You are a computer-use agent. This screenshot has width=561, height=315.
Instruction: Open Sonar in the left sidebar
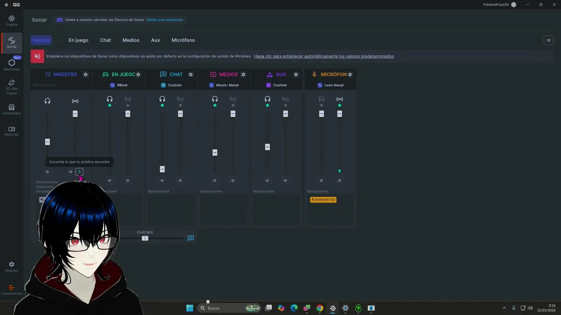click(x=11, y=42)
